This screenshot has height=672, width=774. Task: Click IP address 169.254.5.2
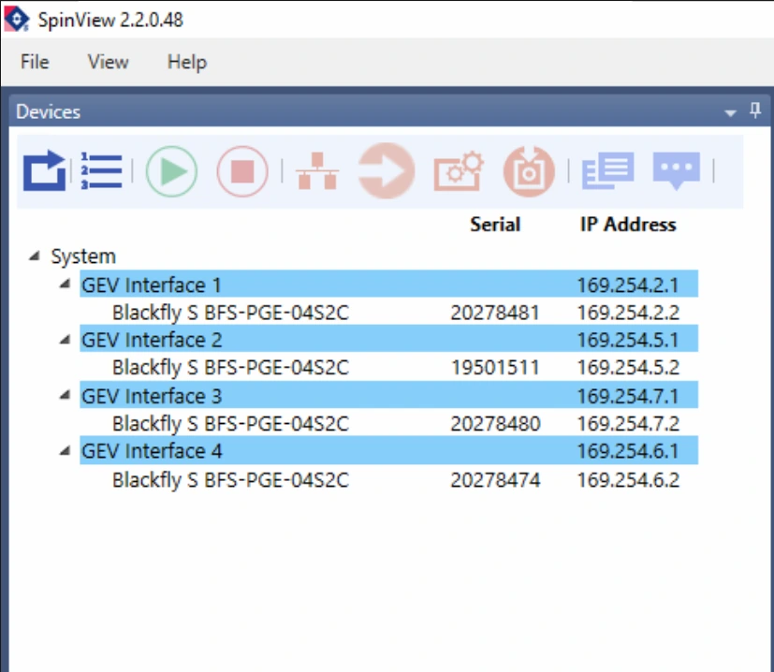click(628, 367)
